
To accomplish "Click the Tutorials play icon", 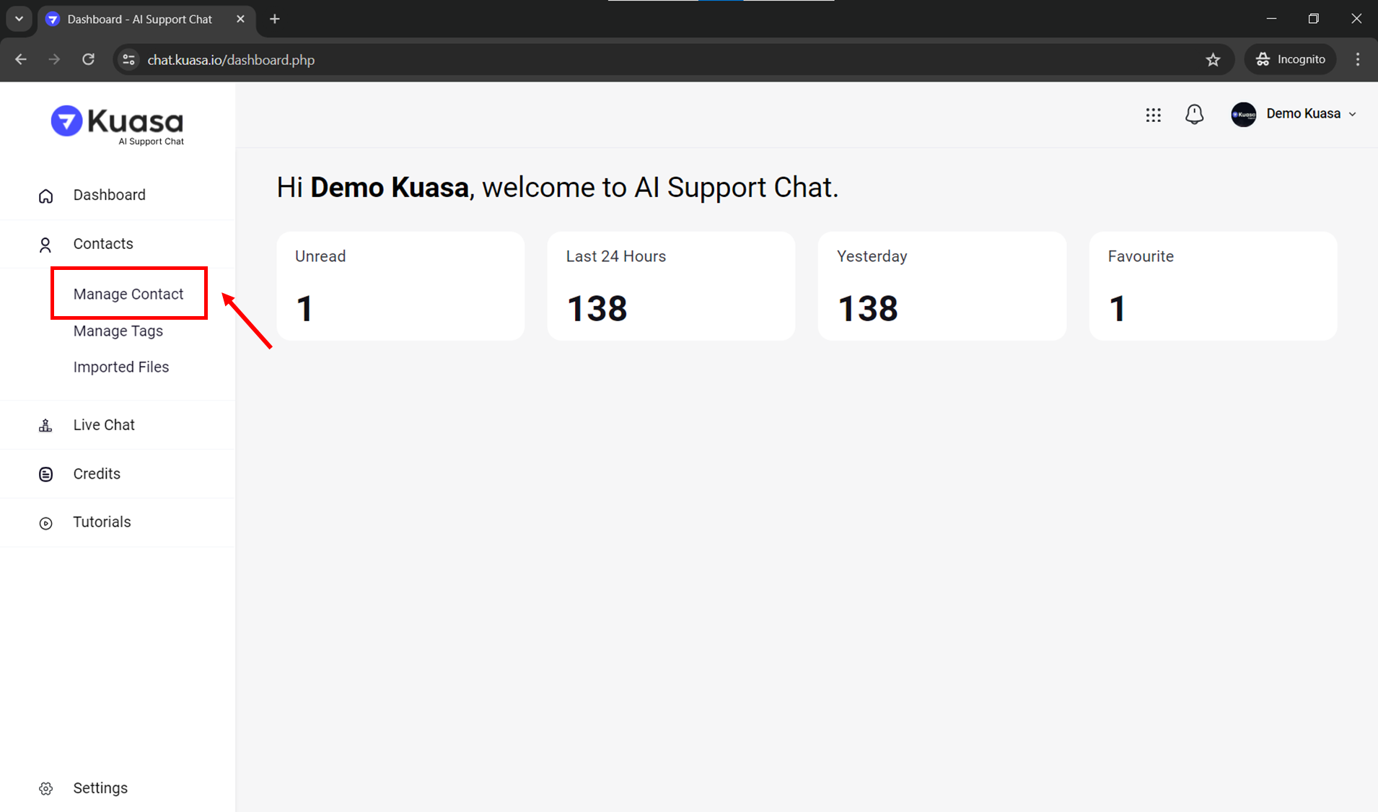I will (x=45, y=523).
